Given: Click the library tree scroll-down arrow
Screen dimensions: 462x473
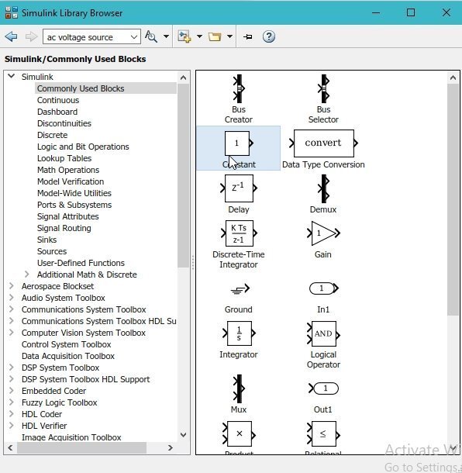Looking at the screenshot, I should pyautogui.click(x=183, y=435).
